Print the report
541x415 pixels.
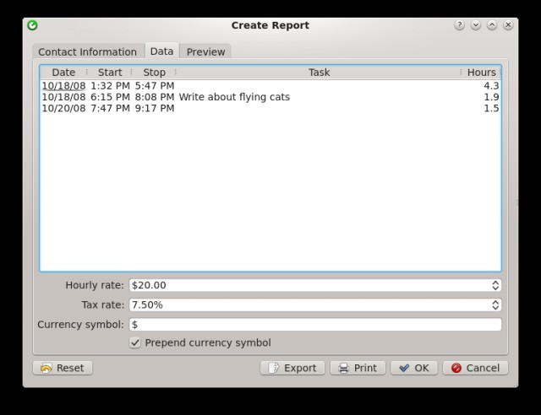[358, 368]
